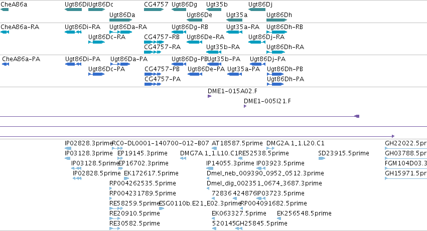Select the Ugt35a gene label
The width and height of the screenshot is (427, 231).
click(237, 15)
